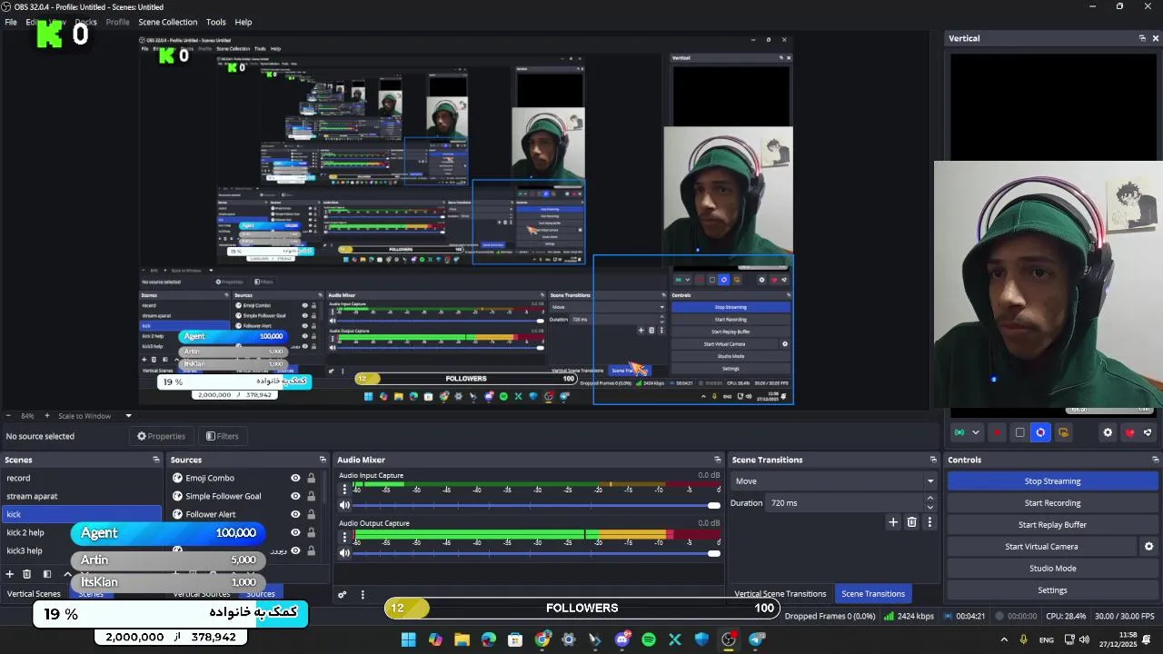1163x654 pixels.
Task: Remove scene transition with trash icon
Action: (x=912, y=522)
